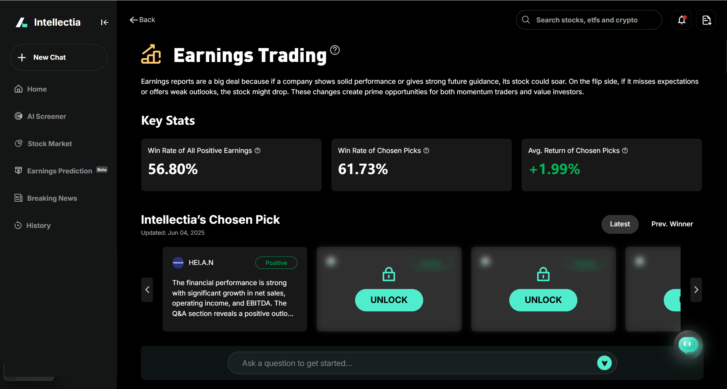Go to Earnings Prediction Beta page

tap(59, 171)
